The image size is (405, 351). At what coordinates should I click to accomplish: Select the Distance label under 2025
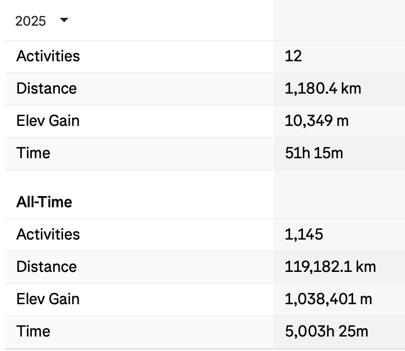tap(46, 89)
